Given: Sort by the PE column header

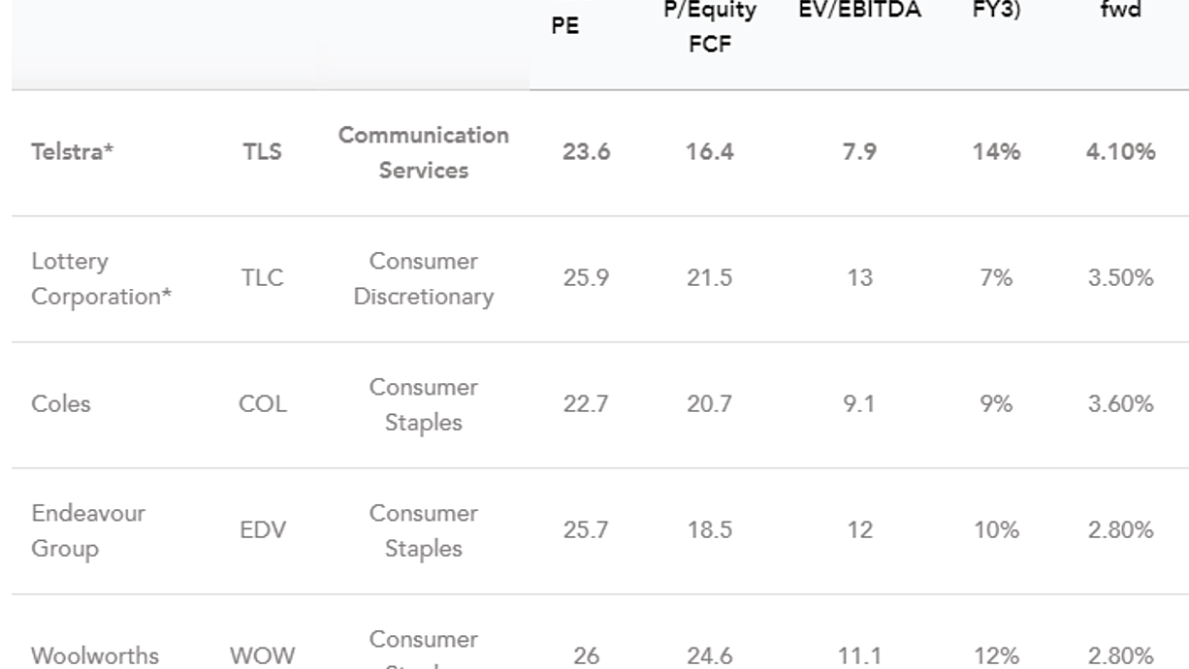Looking at the screenshot, I should click(x=565, y=26).
